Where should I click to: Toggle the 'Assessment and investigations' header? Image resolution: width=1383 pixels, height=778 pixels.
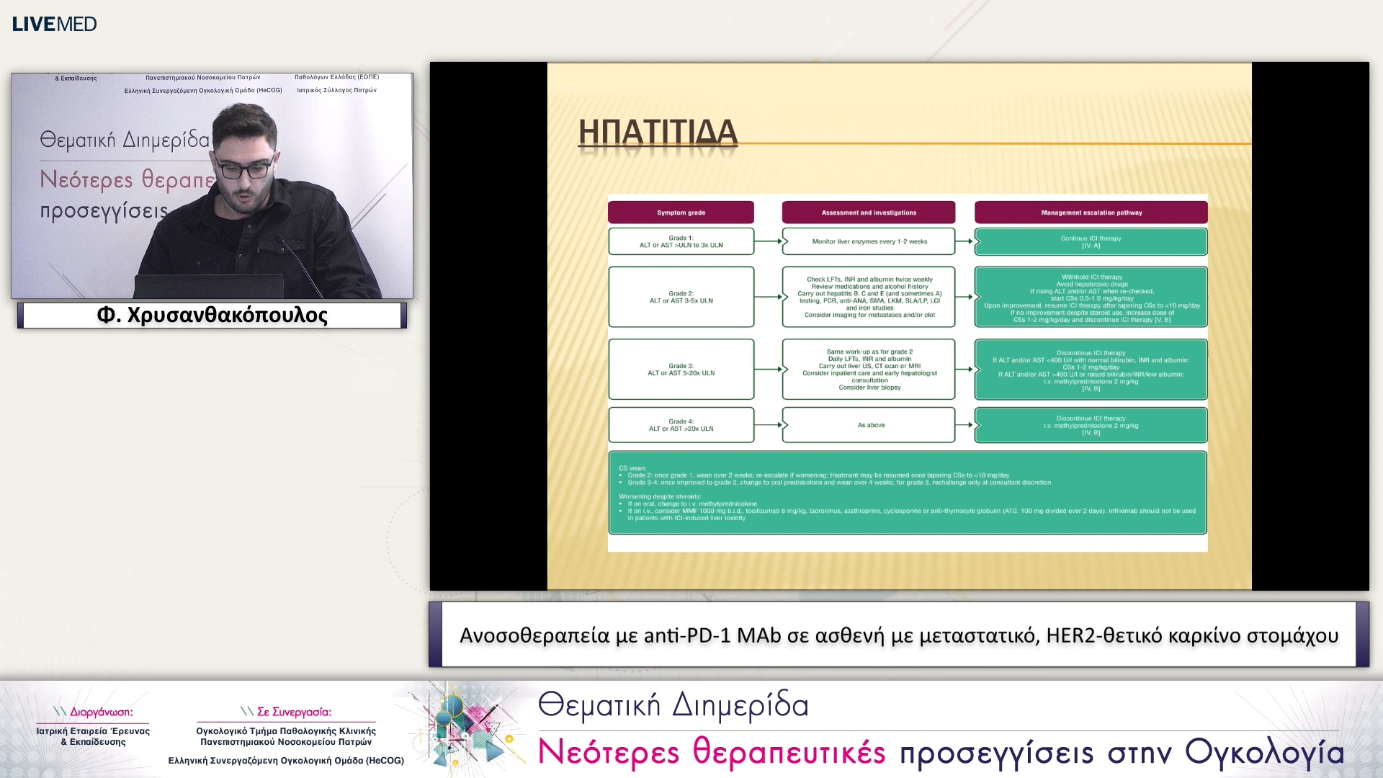(868, 212)
